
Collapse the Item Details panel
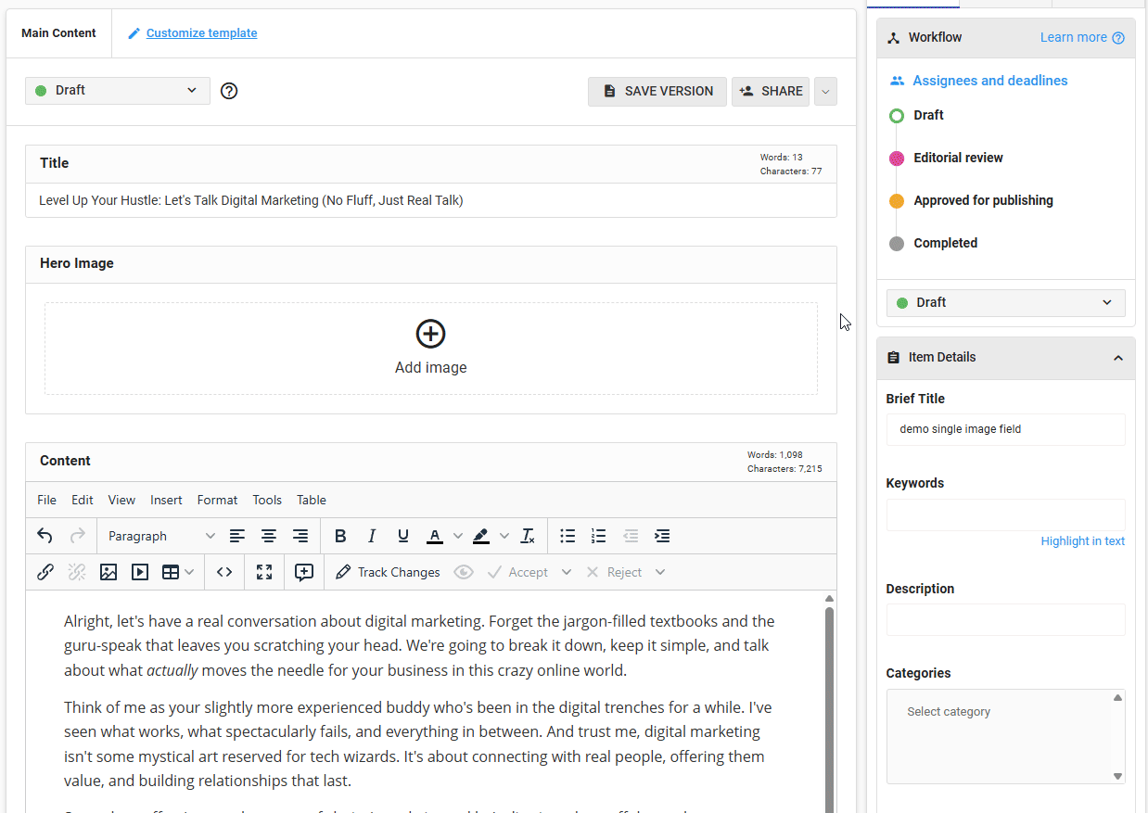[1118, 358]
